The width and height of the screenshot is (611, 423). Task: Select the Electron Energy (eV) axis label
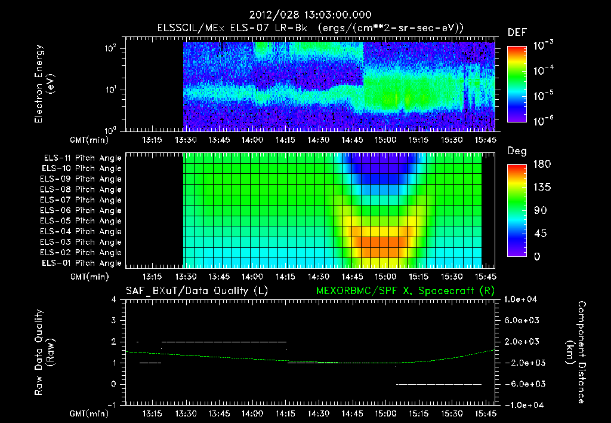tap(44, 84)
